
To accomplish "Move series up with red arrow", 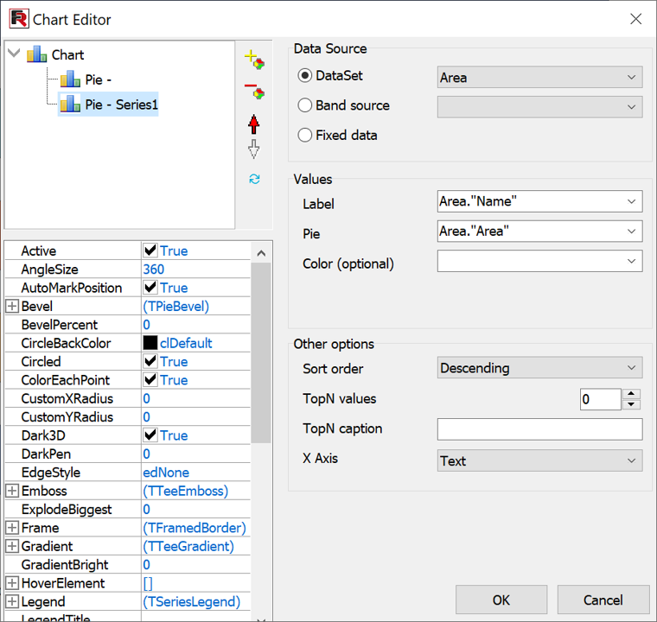I will click(x=254, y=124).
